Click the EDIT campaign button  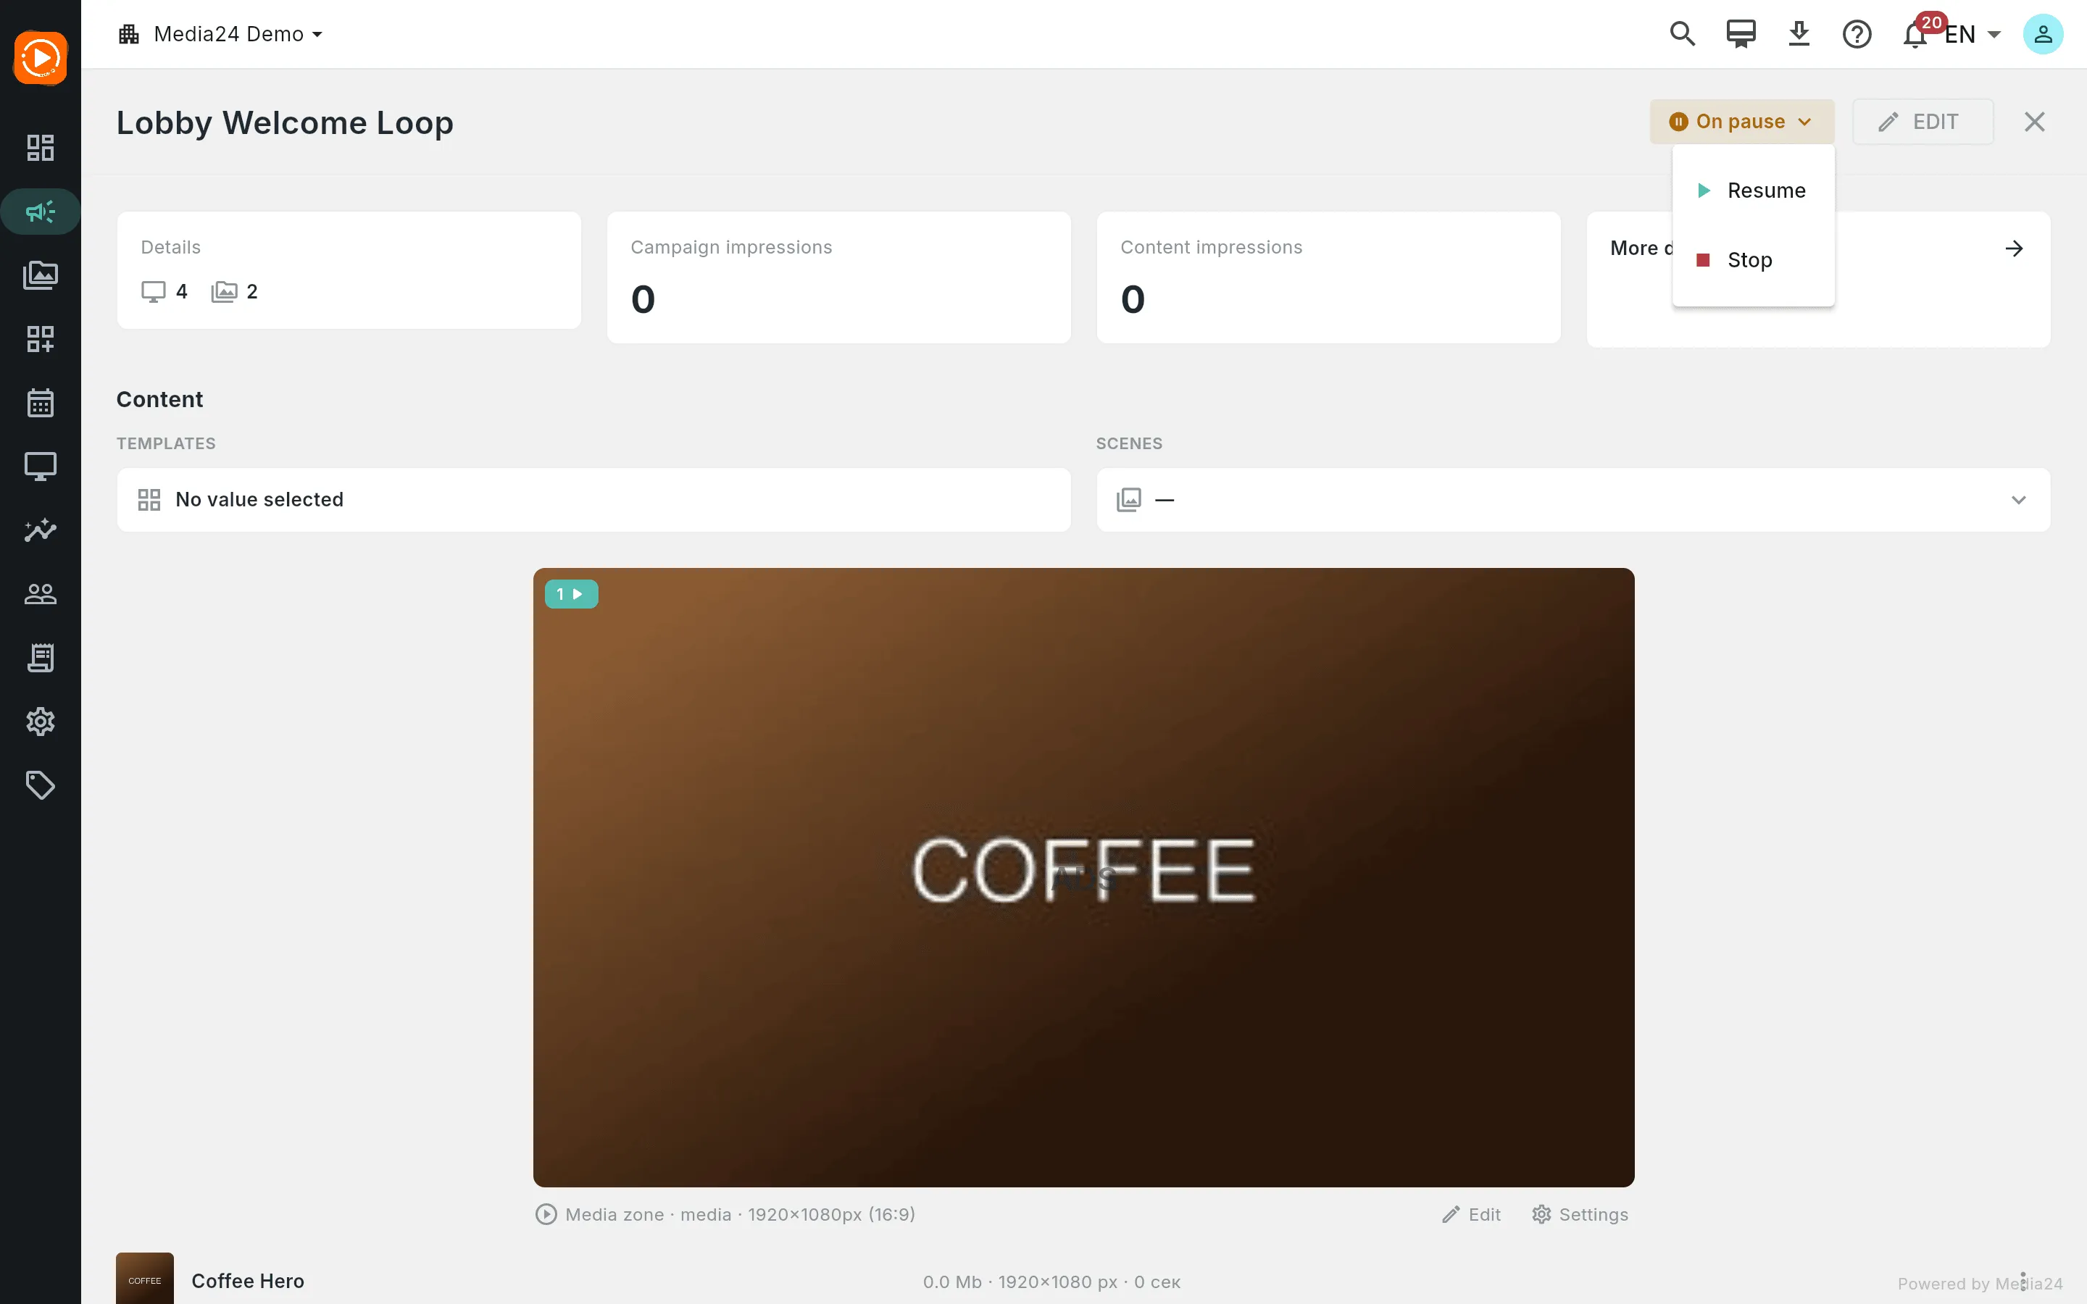[1923, 122]
